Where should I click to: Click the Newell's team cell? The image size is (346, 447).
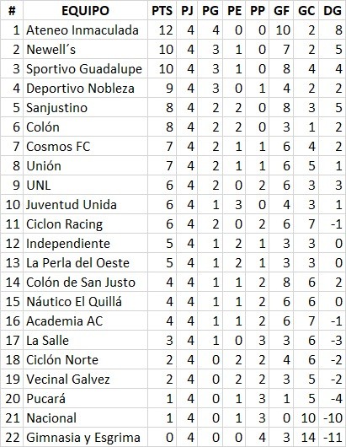click(85, 49)
